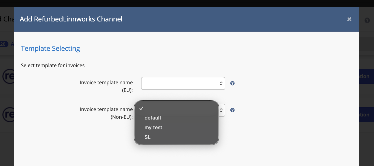The width and height of the screenshot is (374, 166).
Task: Select 'default' template option
Action: pyautogui.click(x=177, y=118)
